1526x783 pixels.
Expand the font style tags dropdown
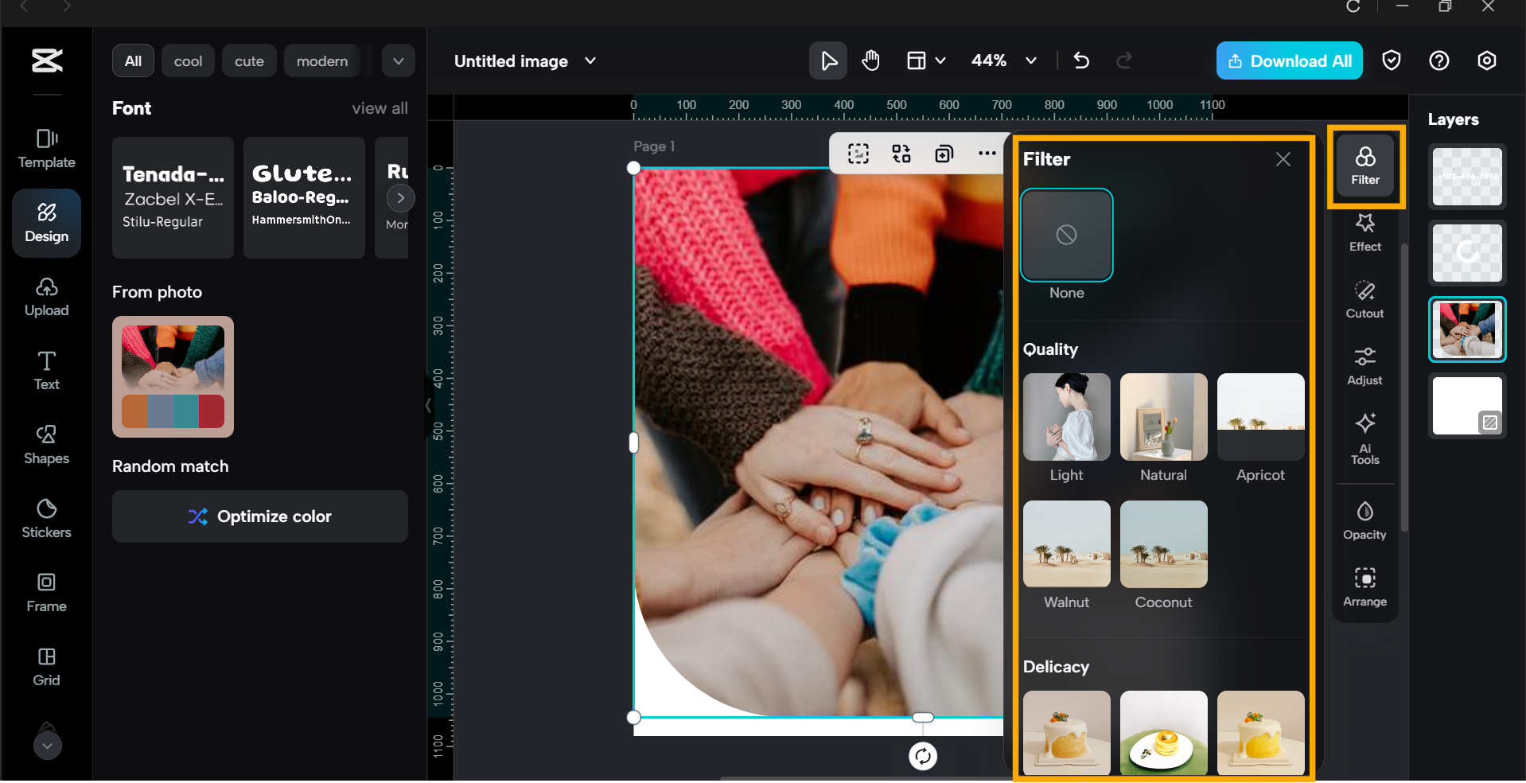399,60
